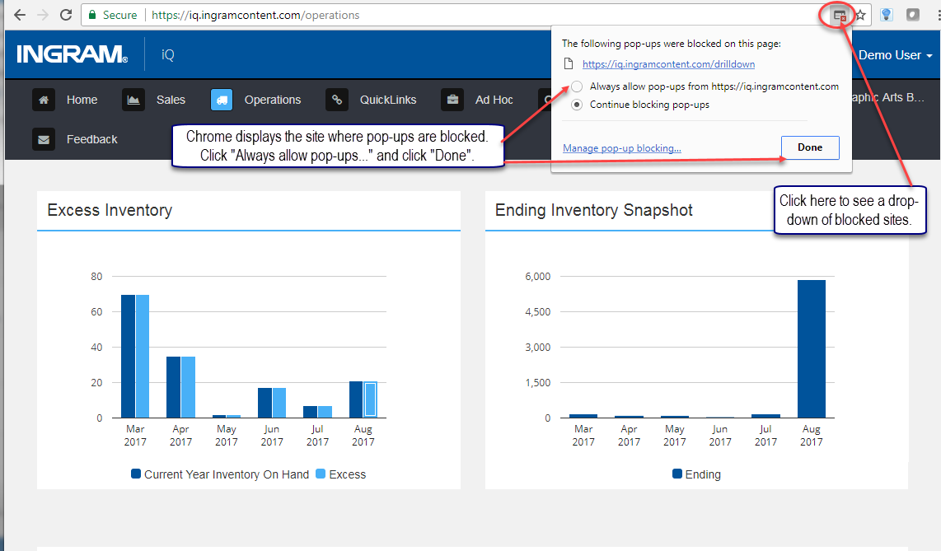Screen dimensions: 941x551
Task: Click the lightbulb extension icon
Action: [x=886, y=14]
